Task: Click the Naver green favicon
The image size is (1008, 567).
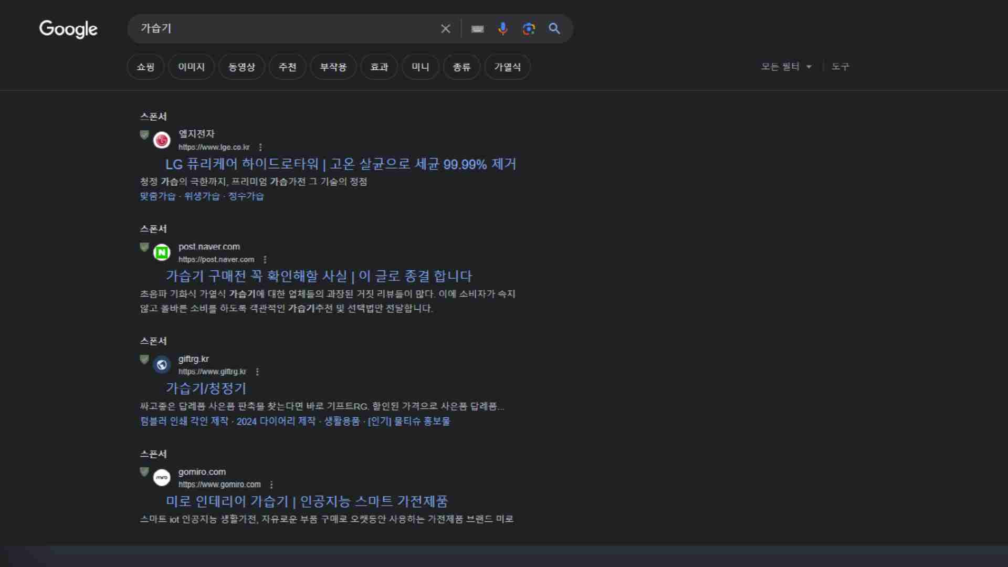Action: coord(162,253)
